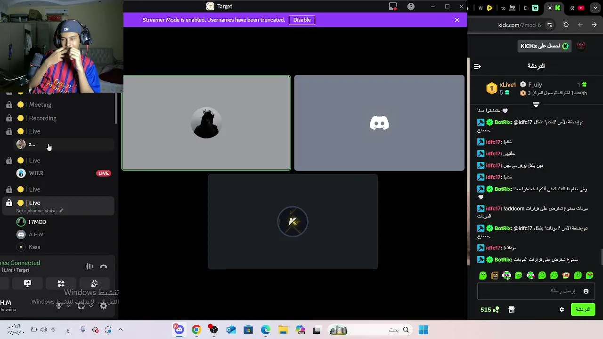Open Chrome from the taskbar
This screenshot has height=339, width=603.
196,330
